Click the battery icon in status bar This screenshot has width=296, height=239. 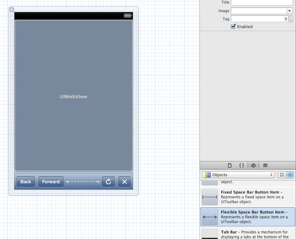pyautogui.click(x=128, y=15)
